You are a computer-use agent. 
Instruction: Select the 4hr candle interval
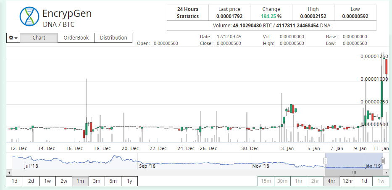point(331,181)
